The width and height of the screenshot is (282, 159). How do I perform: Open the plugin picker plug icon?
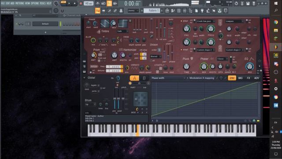point(202,11)
